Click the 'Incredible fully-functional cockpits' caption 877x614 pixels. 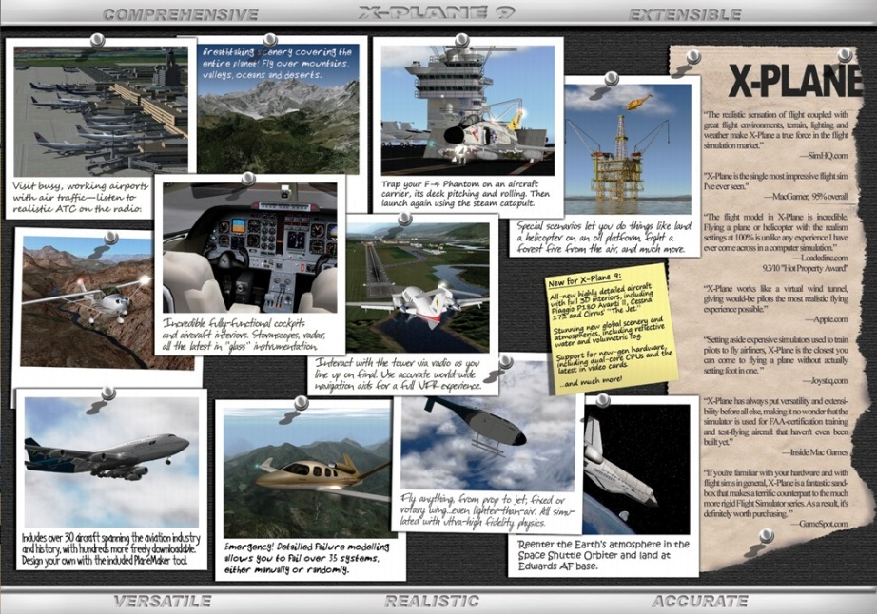click(x=241, y=335)
